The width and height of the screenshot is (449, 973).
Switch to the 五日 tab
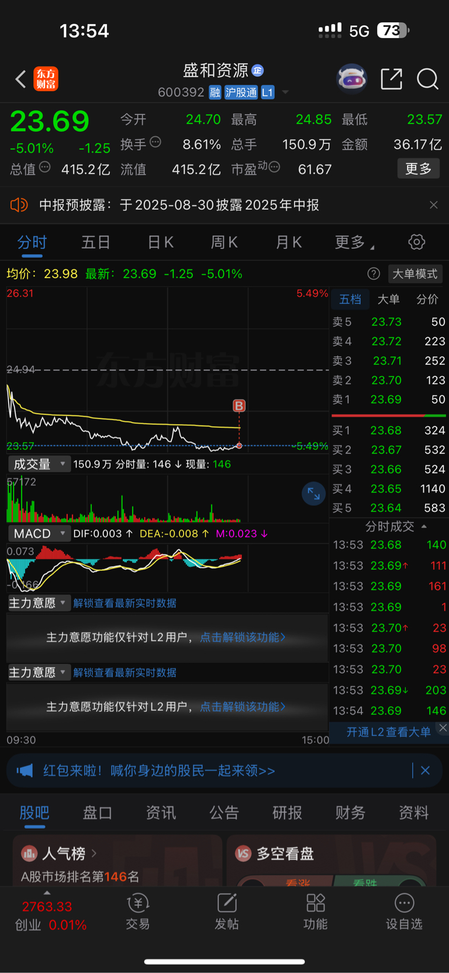96,242
